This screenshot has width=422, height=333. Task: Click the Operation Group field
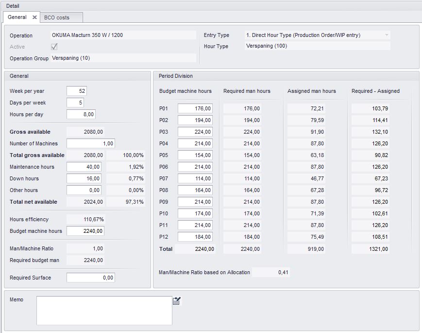pyautogui.click(x=123, y=58)
